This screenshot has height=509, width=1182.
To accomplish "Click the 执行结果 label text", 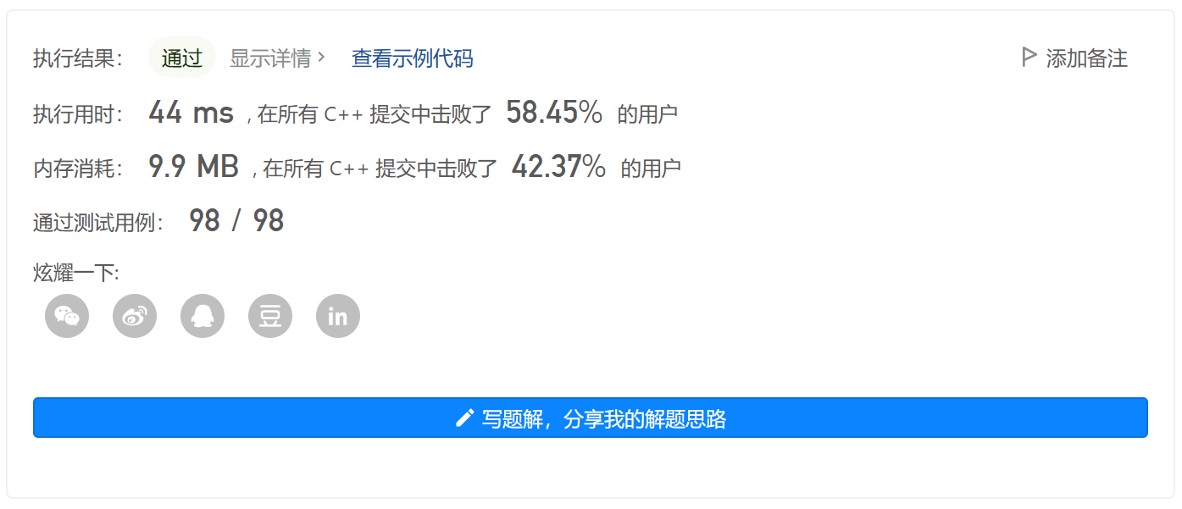I will click(x=78, y=58).
